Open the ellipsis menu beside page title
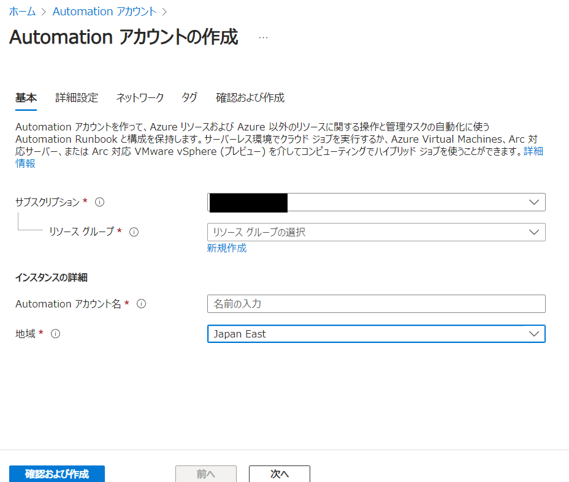This screenshot has width=569, height=482. [263, 37]
